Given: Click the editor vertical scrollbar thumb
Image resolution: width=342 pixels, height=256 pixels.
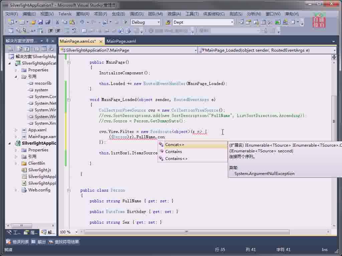Looking at the screenshot, I should point(334,121).
